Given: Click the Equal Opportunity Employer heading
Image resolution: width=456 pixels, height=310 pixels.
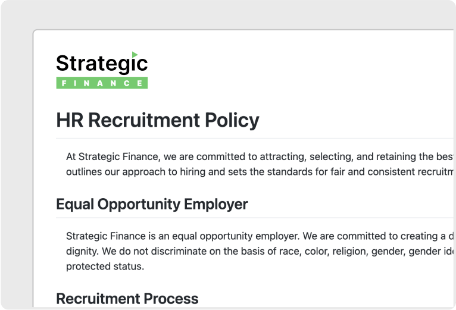Looking at the screenshot, I should click(152, 204).
